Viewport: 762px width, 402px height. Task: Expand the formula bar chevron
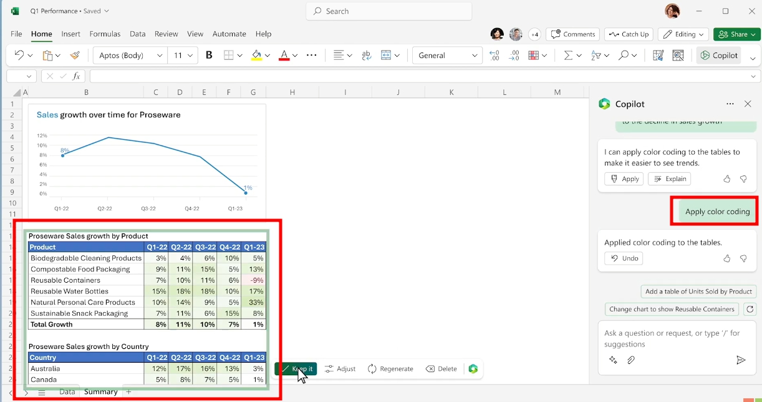[x=753, y=77]
